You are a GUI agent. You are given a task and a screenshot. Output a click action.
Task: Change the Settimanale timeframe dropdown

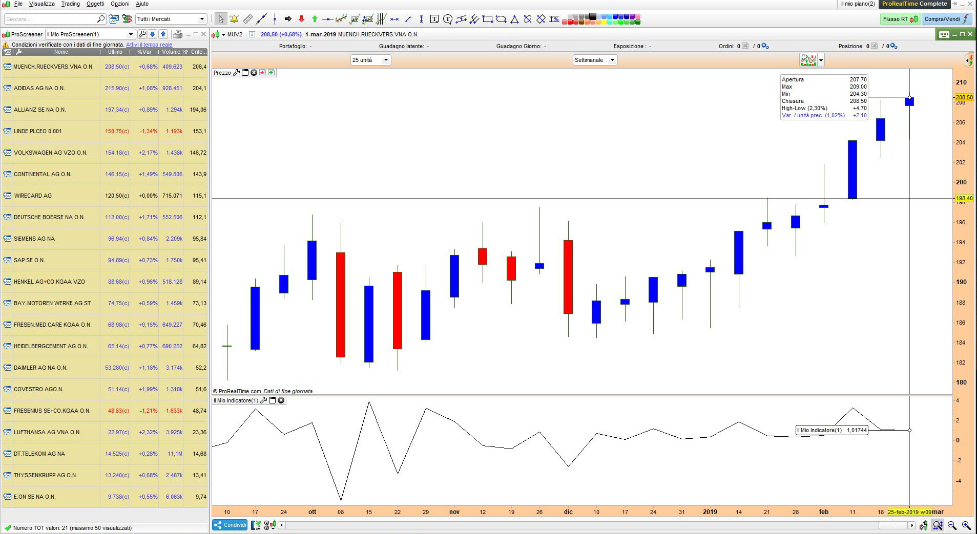pos(595,60)
